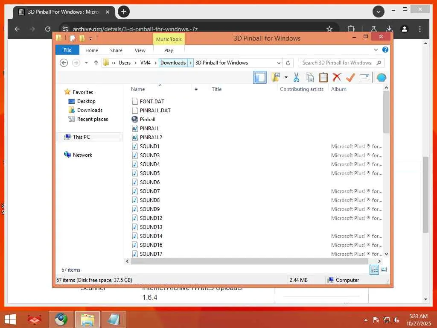This screenshot has height=328, width=437.
Task: Sort by the Album column header
Action: [338, 89]
